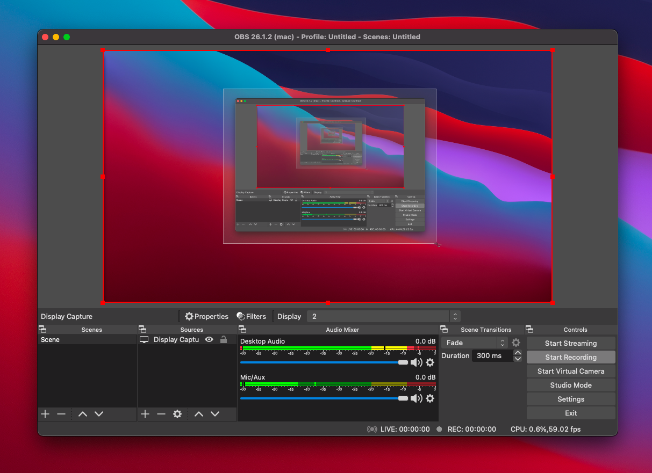The image size is (652, 473).
Task: Open Mic/Aux settings gear
Action: [x=429, y=398]
